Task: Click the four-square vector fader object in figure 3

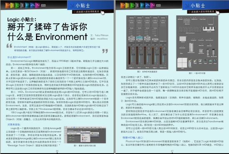Action: tap(182, 63)
